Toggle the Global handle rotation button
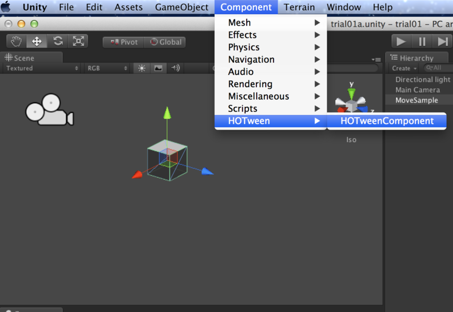453x312 pixels. tap(165, 42)
